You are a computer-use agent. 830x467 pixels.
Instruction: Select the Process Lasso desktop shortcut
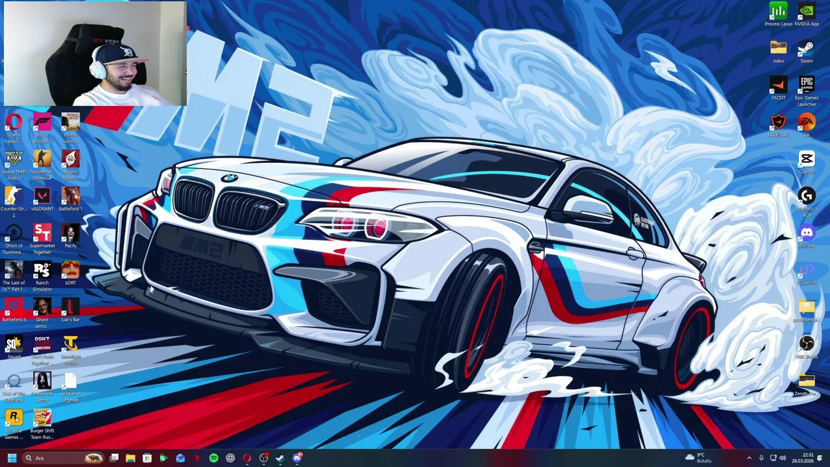coord(778,14)
